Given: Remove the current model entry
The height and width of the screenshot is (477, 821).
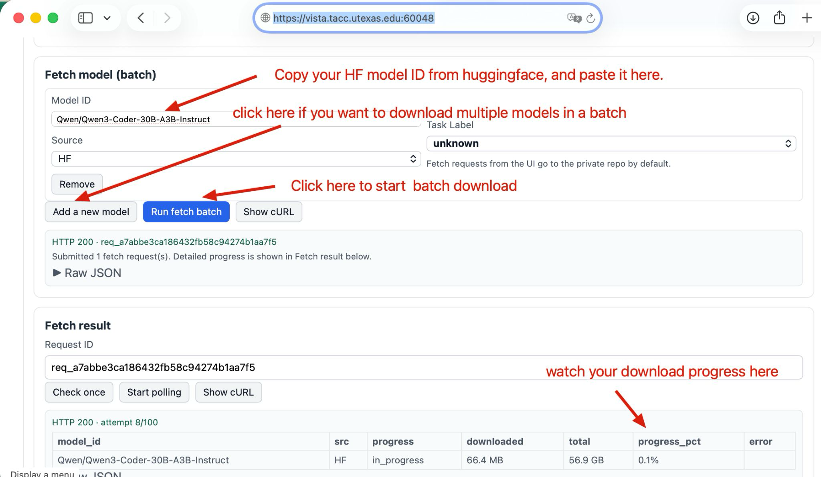Looking at the screenshot, I should click(x=77, y=184).
